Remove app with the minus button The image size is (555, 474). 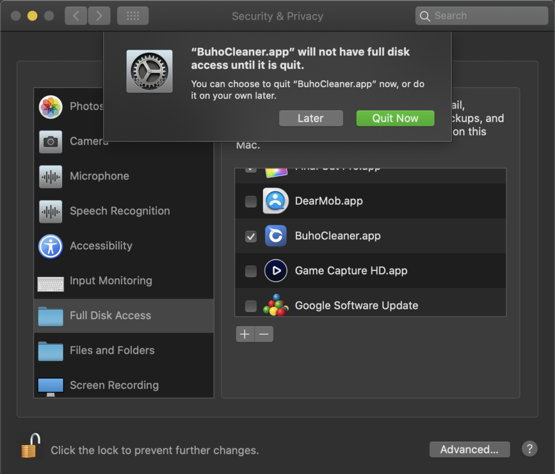[264, 334]
